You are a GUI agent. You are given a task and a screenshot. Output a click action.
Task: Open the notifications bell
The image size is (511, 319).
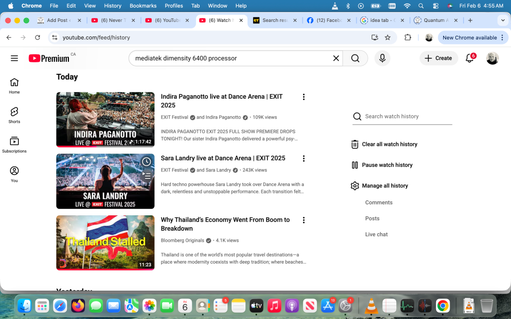pyautogui.click(x=470, y=58)
